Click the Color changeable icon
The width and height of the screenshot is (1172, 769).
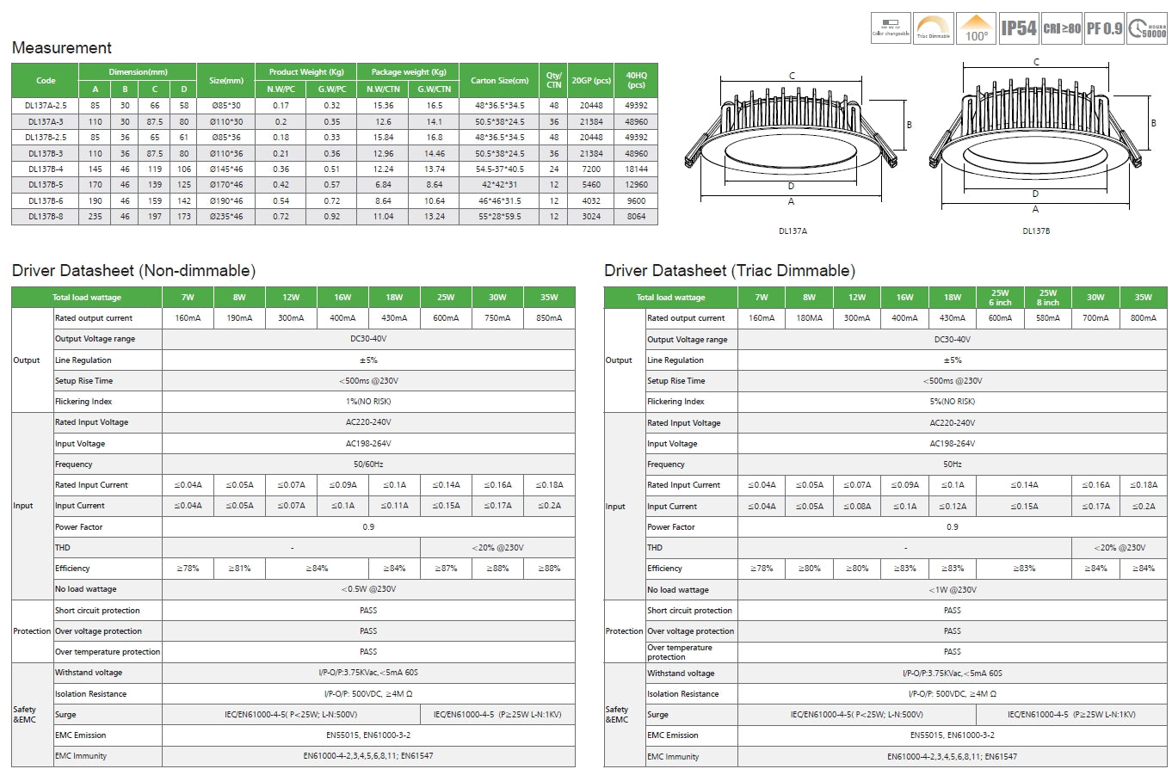tap(891, 28)
